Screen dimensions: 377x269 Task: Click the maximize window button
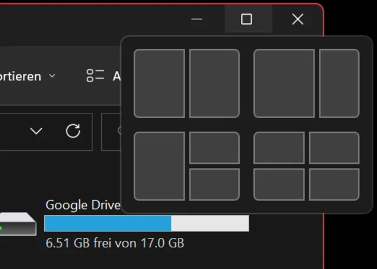pos(247,19)
